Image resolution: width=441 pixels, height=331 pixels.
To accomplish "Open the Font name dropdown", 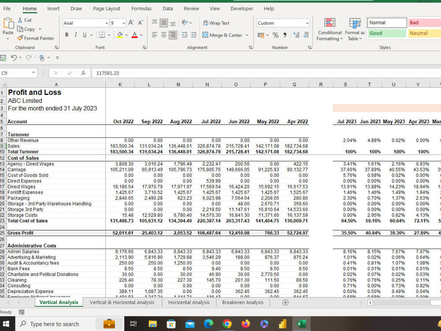I will tap(107, 23).
